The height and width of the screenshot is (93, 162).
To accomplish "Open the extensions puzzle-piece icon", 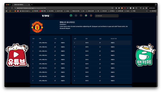I will tap(136, 8).
